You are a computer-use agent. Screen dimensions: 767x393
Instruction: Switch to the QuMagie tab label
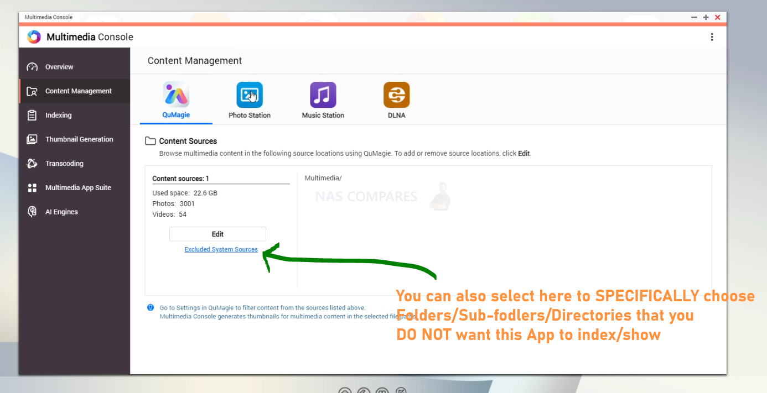pos(176,115)
